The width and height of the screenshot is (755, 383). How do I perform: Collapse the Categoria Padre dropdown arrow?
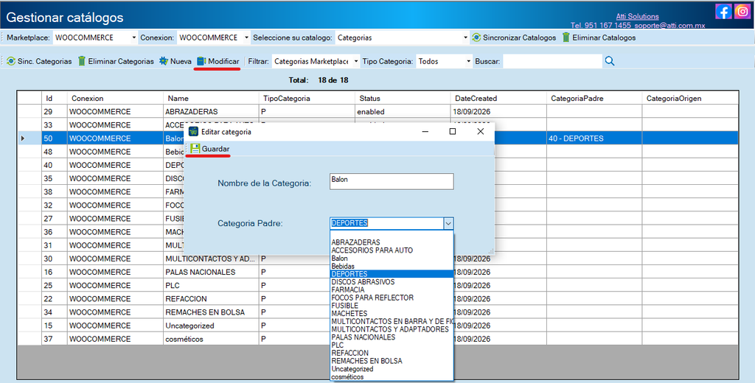coord(448,223)
